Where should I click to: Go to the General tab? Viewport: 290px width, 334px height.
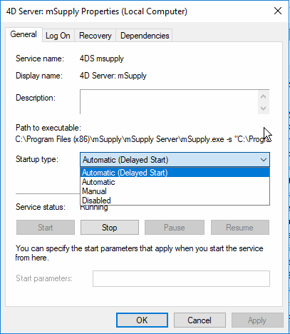coord(24,35)
